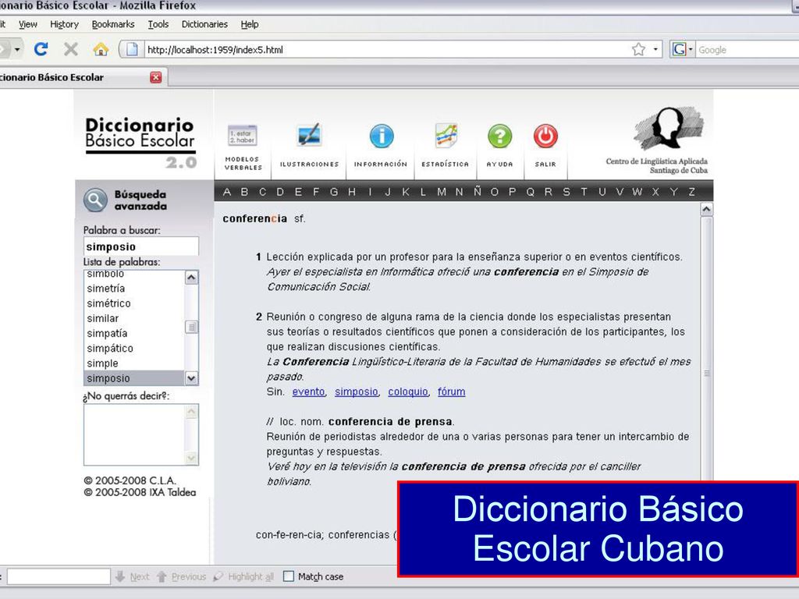
Task: Open the Tools menu
Action: pyautogui.click(x=158, y=24)
